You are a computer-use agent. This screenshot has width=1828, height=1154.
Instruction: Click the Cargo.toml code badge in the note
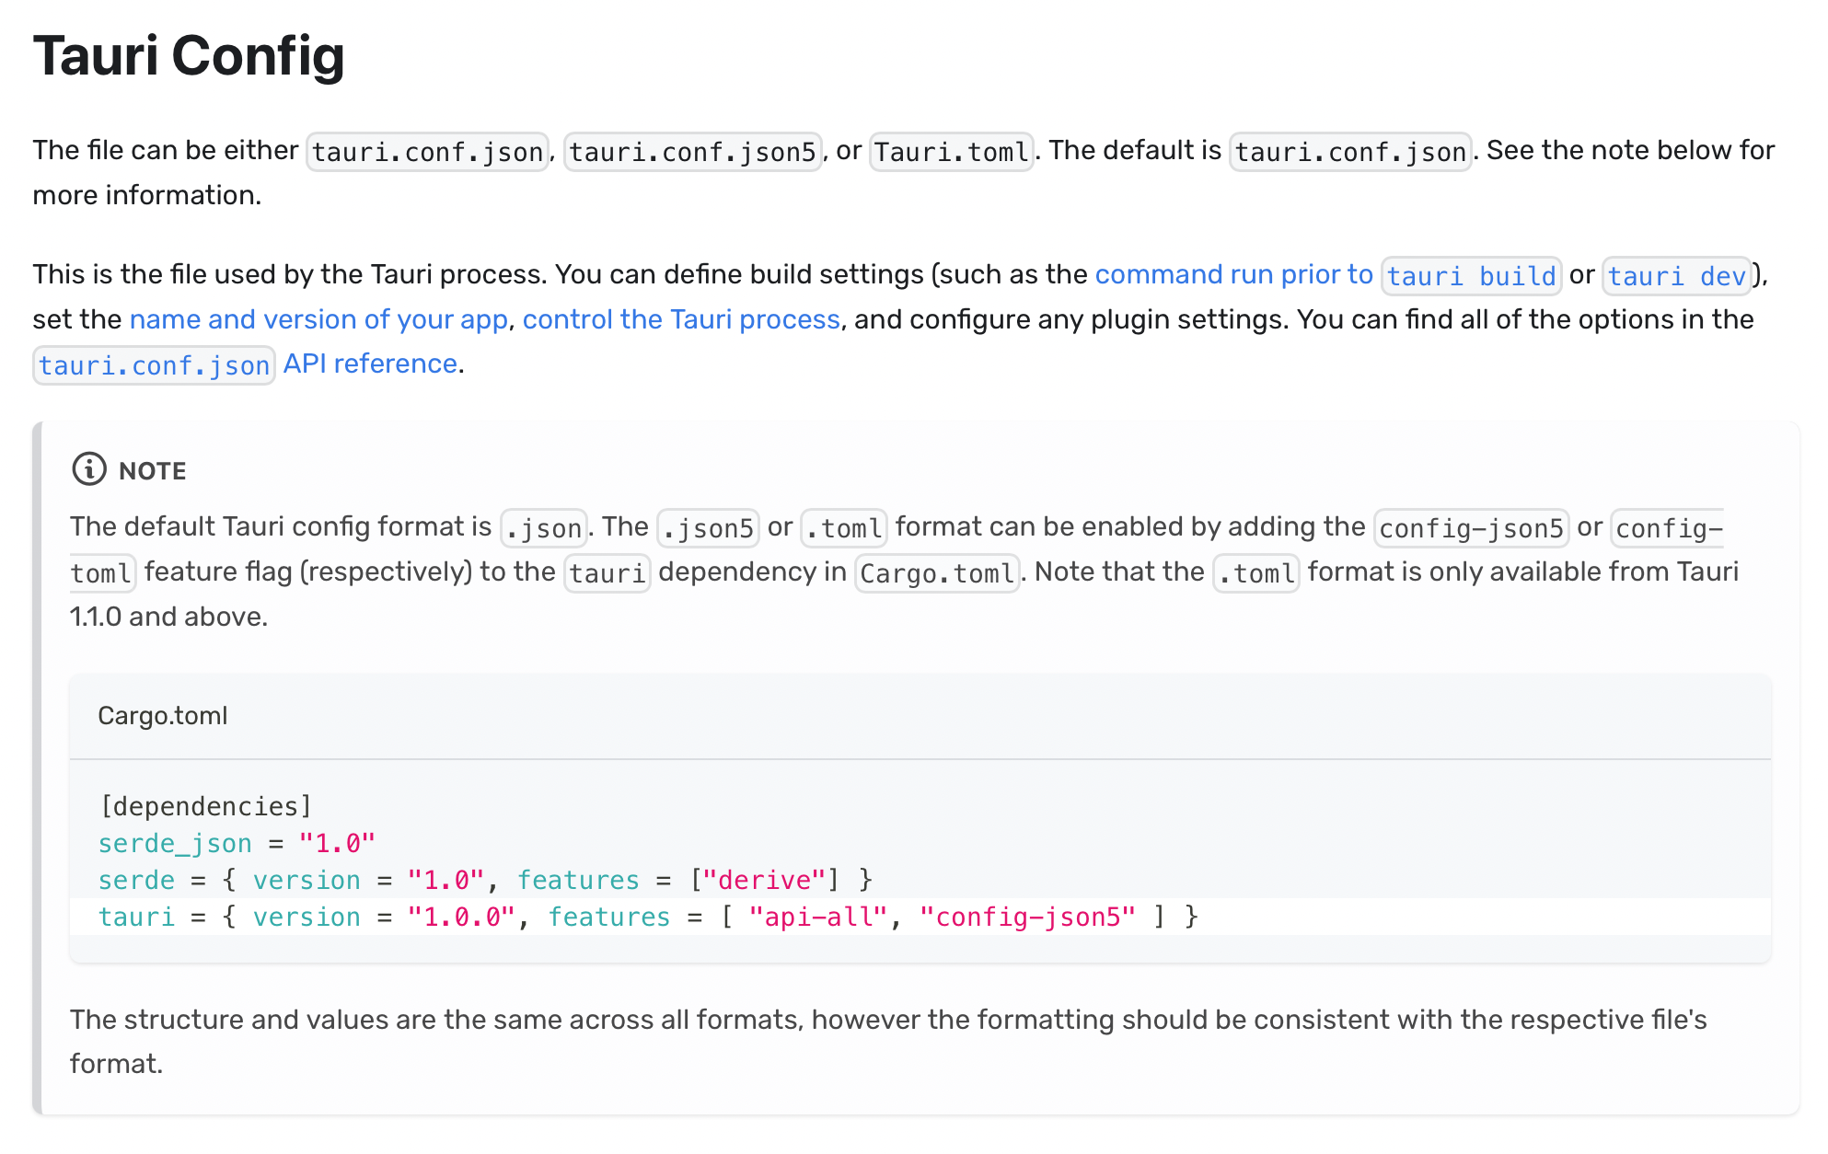[x=936, y=572]
